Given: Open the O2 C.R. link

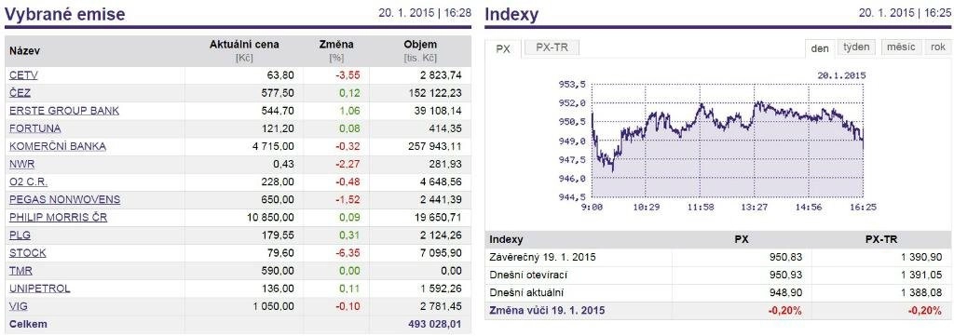Looking at the screenshot, I should 29,182.
